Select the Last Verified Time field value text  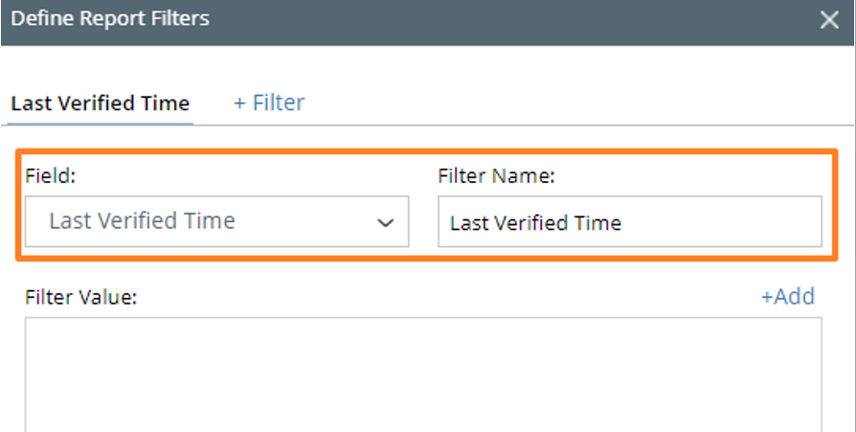(x=142, y=221)
